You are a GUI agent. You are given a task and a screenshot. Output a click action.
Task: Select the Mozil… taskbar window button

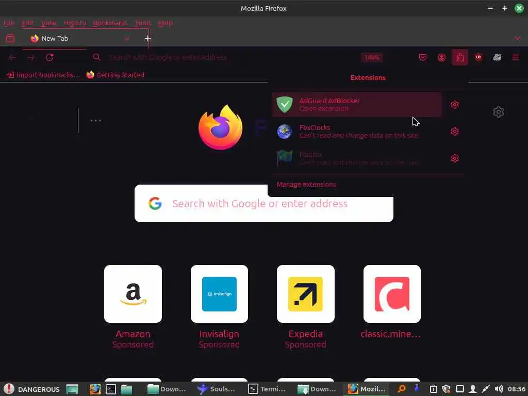[x=367, y=389]
